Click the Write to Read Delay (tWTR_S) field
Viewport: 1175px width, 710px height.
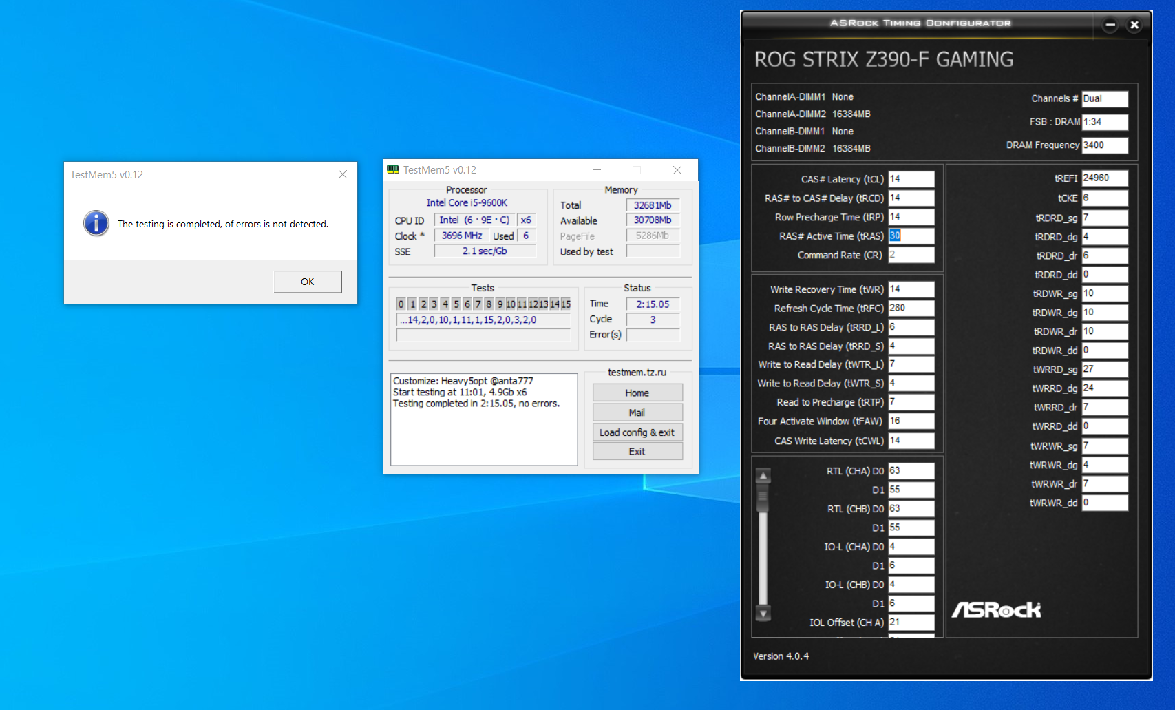[x=911, y=383]
